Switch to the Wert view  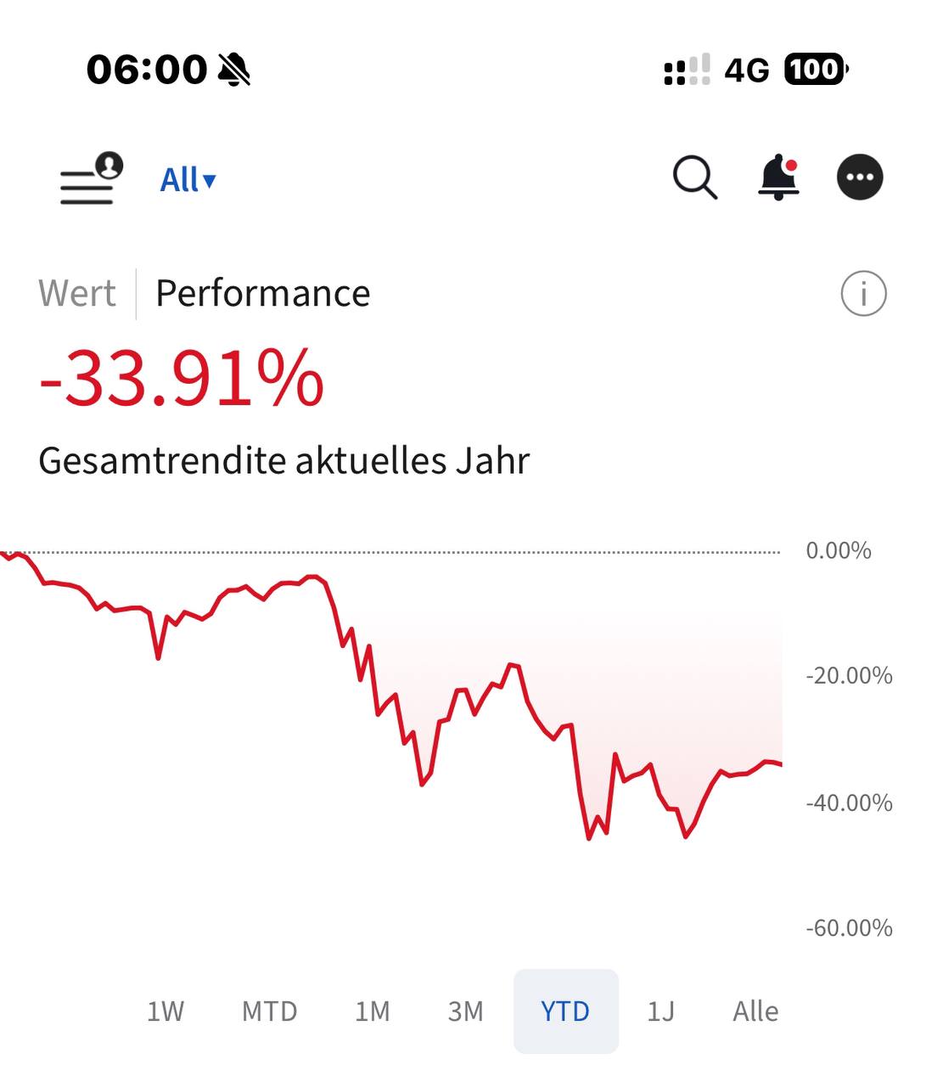click(x=77, y=294)
